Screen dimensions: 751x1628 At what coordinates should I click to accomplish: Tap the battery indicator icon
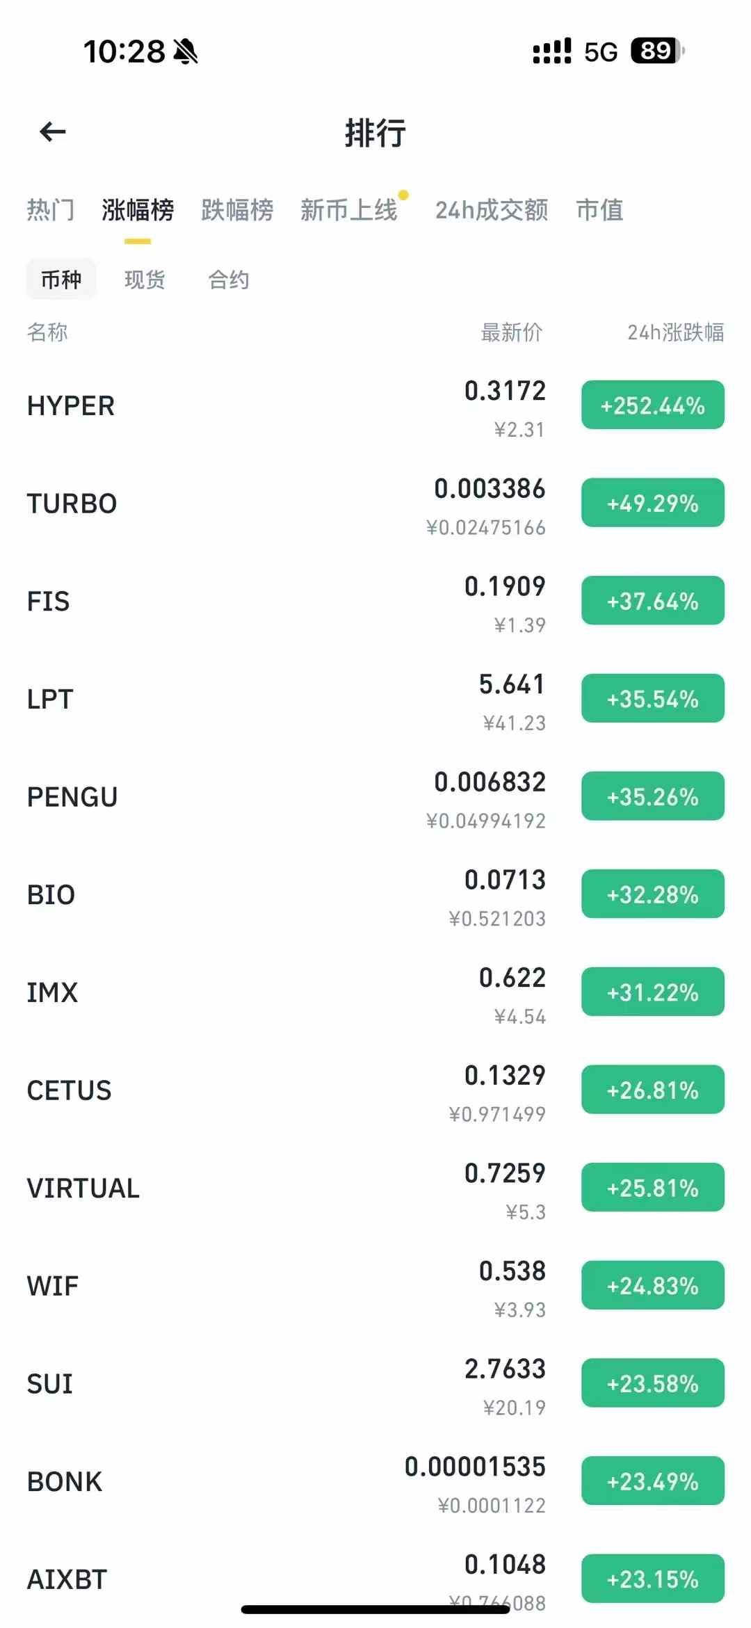click(x=656, y=51)
